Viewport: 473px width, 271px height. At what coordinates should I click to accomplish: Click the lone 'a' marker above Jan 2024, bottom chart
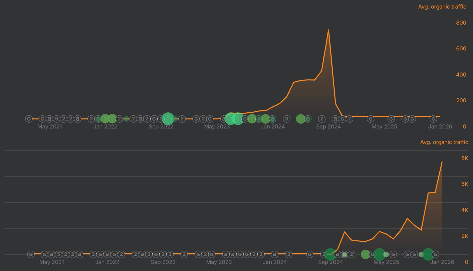(274, 254)
